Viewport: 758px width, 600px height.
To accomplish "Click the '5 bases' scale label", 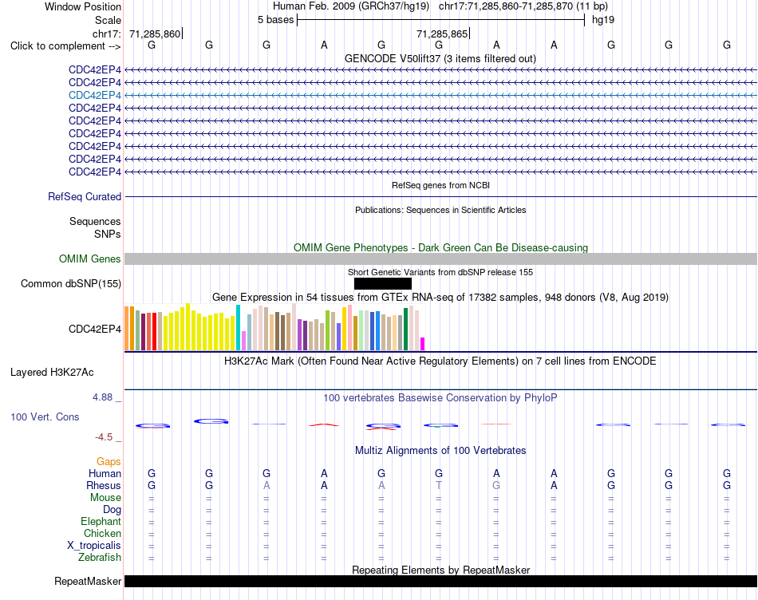I will click(275, 20).
